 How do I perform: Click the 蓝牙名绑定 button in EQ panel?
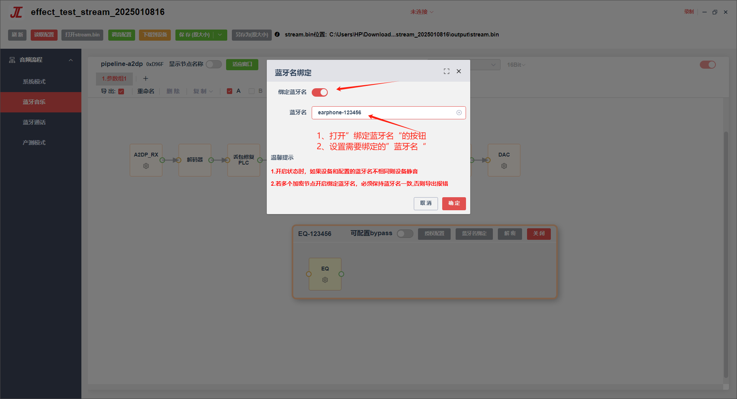[474, 234]
